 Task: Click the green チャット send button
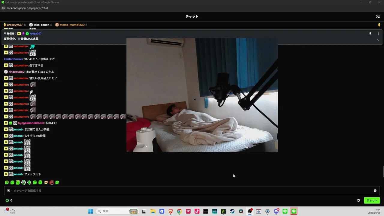coord(372,200)
